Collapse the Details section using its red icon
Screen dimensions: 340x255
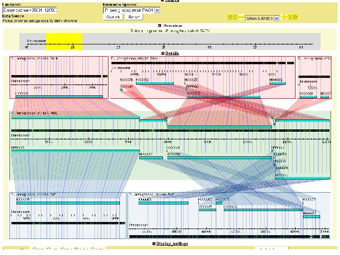pos(163,53)
